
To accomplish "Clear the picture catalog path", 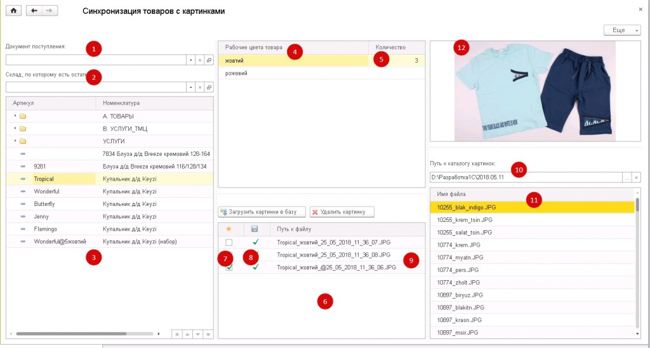I will click(636, 177).
